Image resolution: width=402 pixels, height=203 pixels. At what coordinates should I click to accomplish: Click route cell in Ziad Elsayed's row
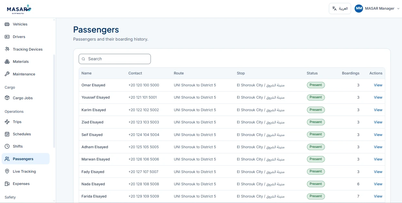click(195, 122)
